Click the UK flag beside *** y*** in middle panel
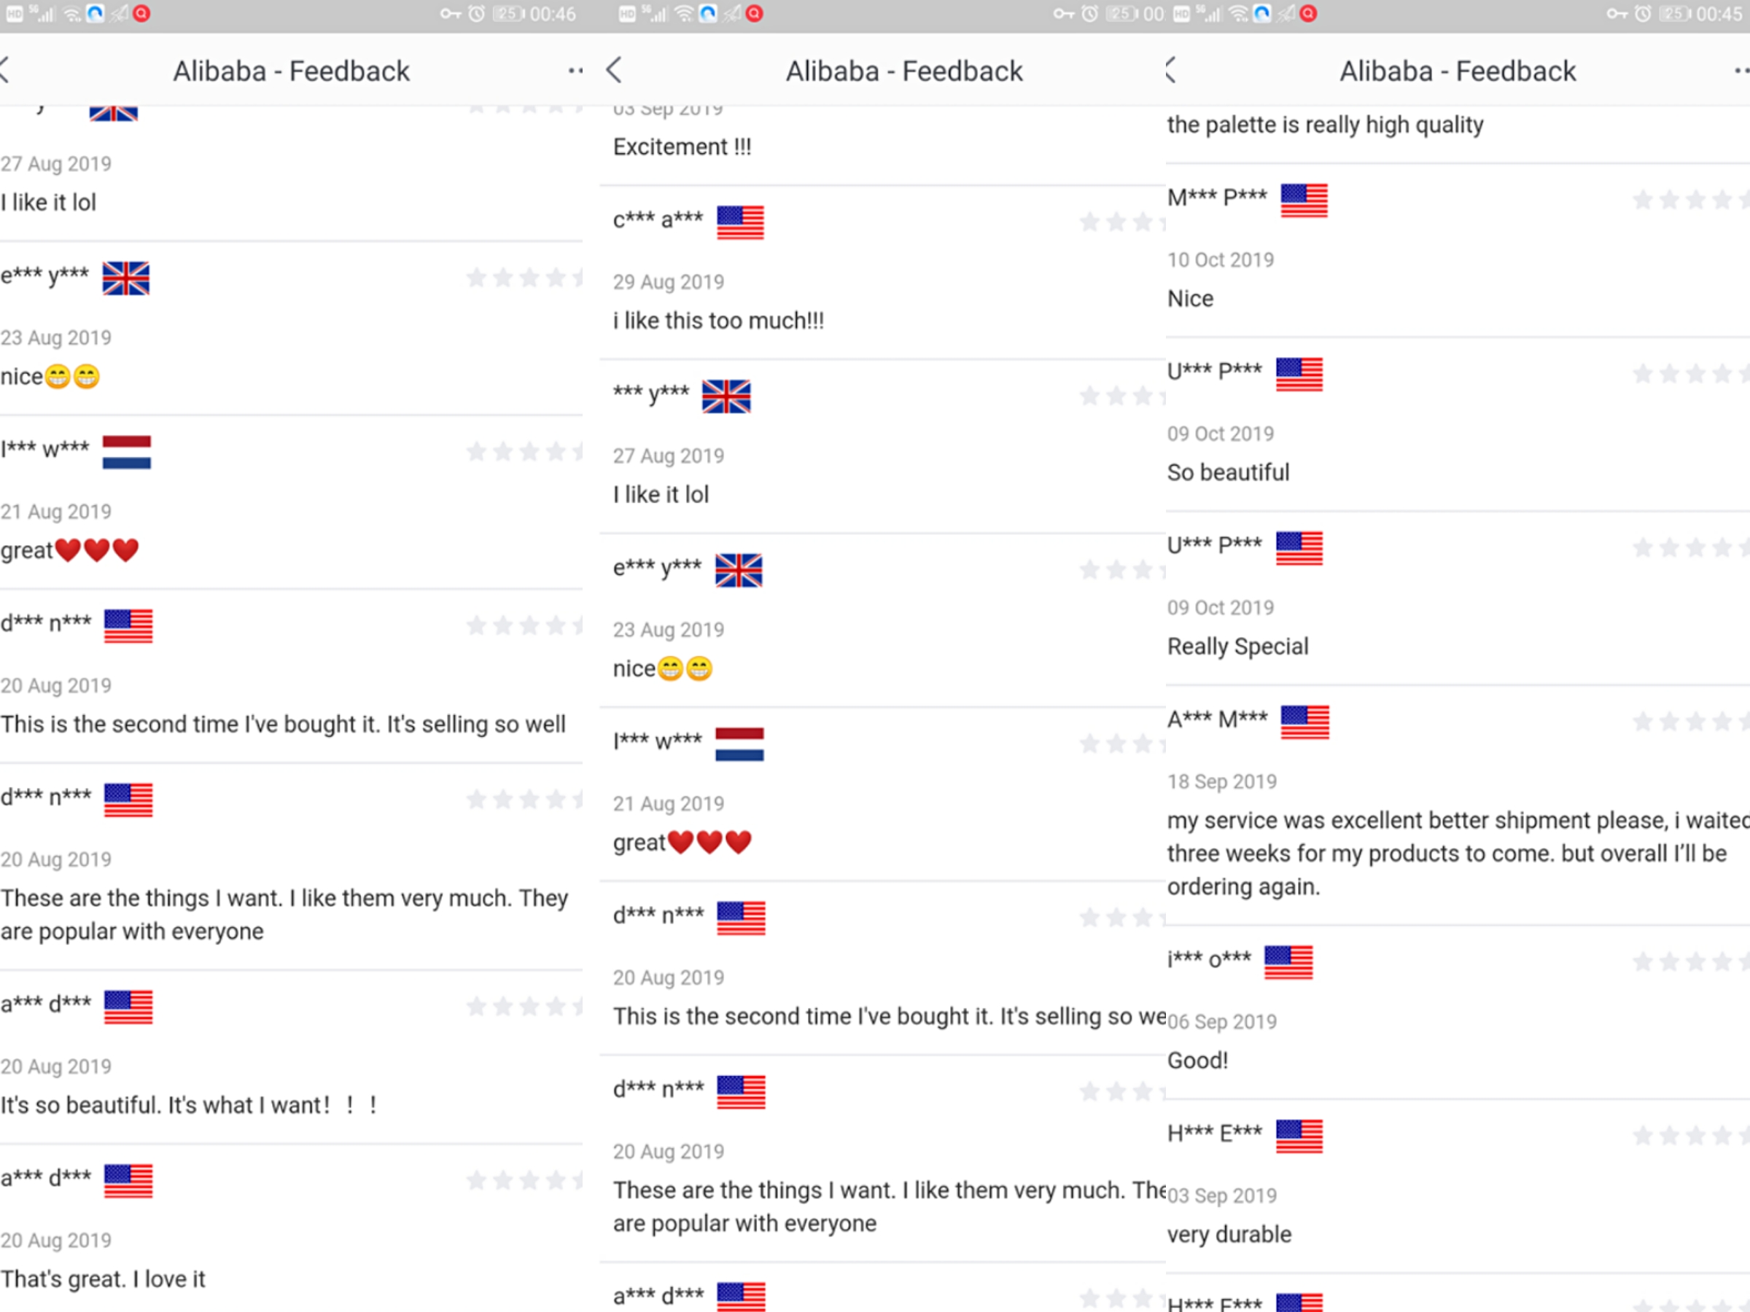Screen dimensions: 1750x1312 click(726, 397)
